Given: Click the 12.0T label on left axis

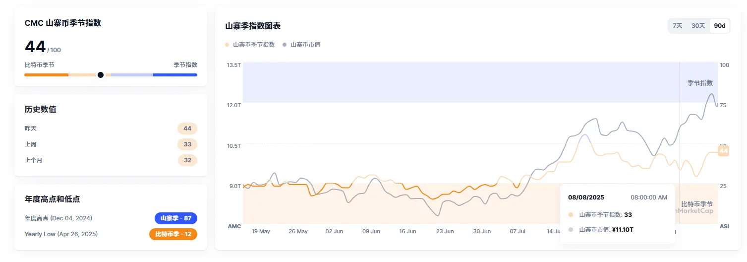Looking at the screenshot, I should pyautogui.click(x=234, y=106).
